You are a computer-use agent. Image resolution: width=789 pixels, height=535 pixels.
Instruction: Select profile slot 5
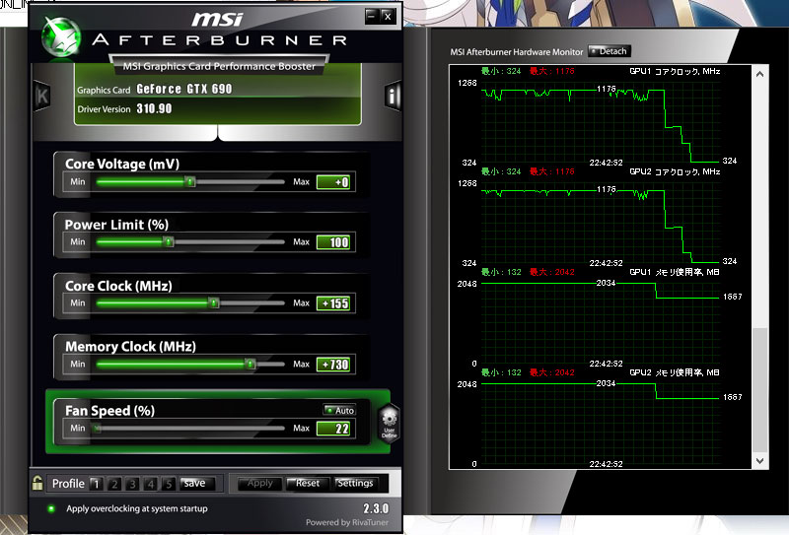pyautogui.click(x=169, y=484)
